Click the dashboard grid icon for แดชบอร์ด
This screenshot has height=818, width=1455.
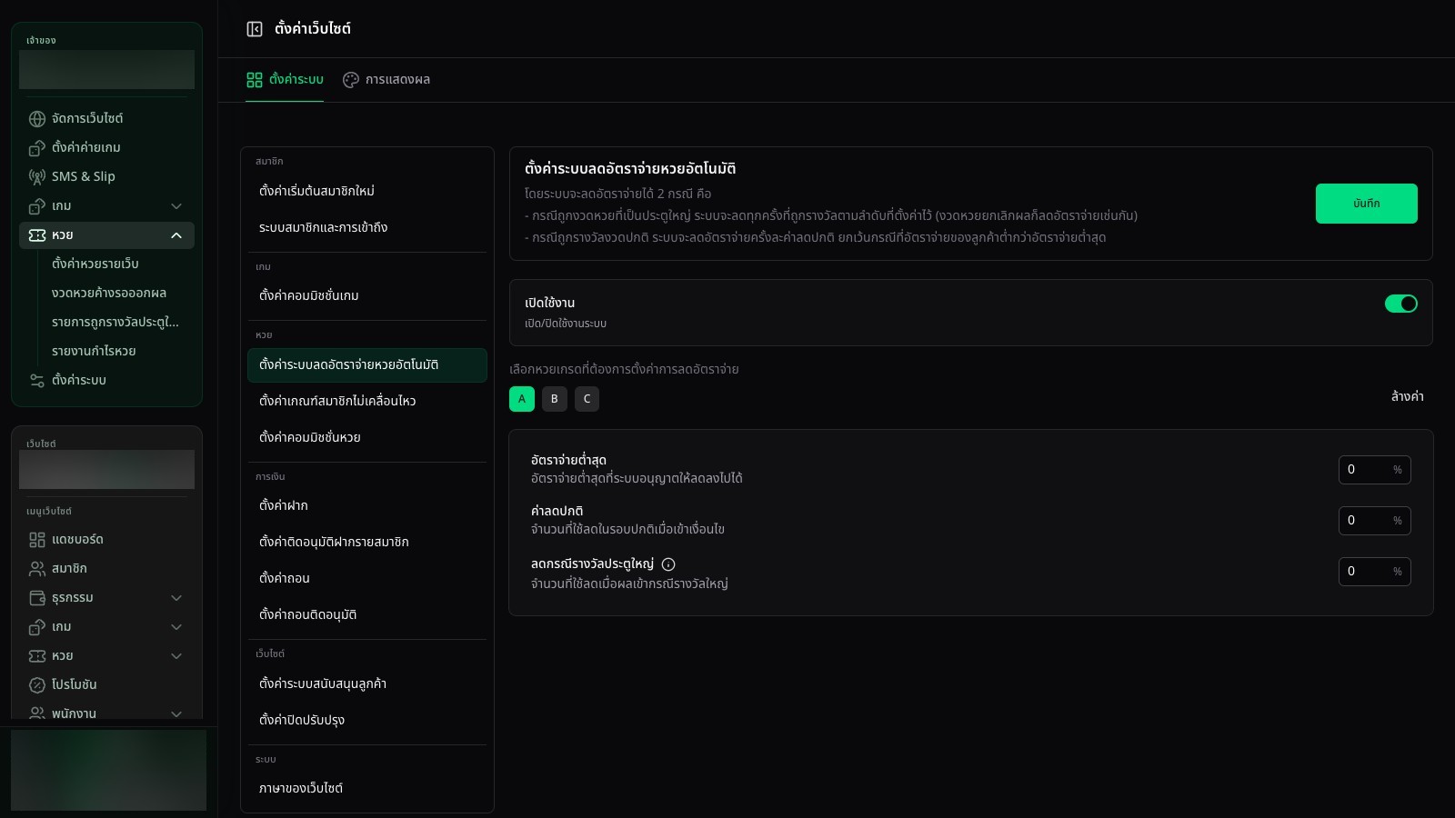37,540
